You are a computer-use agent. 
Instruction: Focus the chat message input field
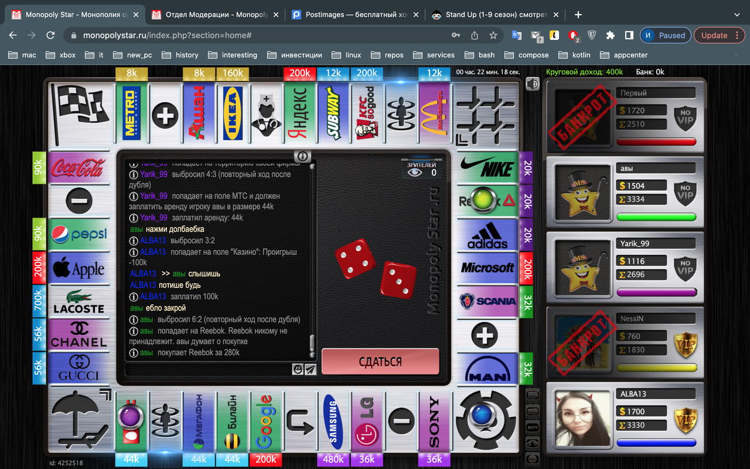[x=209, y=369]
